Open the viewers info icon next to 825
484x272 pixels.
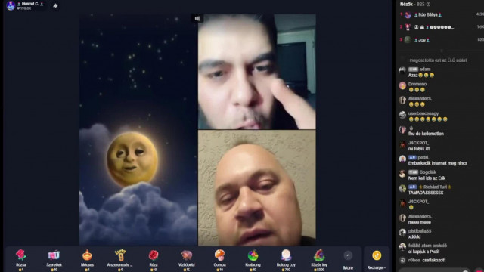click(x=429, y=5)
